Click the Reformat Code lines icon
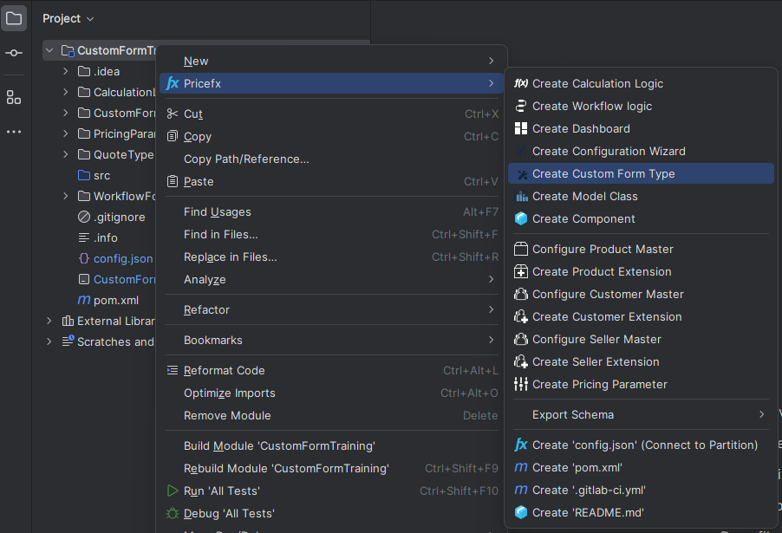Image resolution: width=782 pixels, height=533 pixels. (173, 370)
